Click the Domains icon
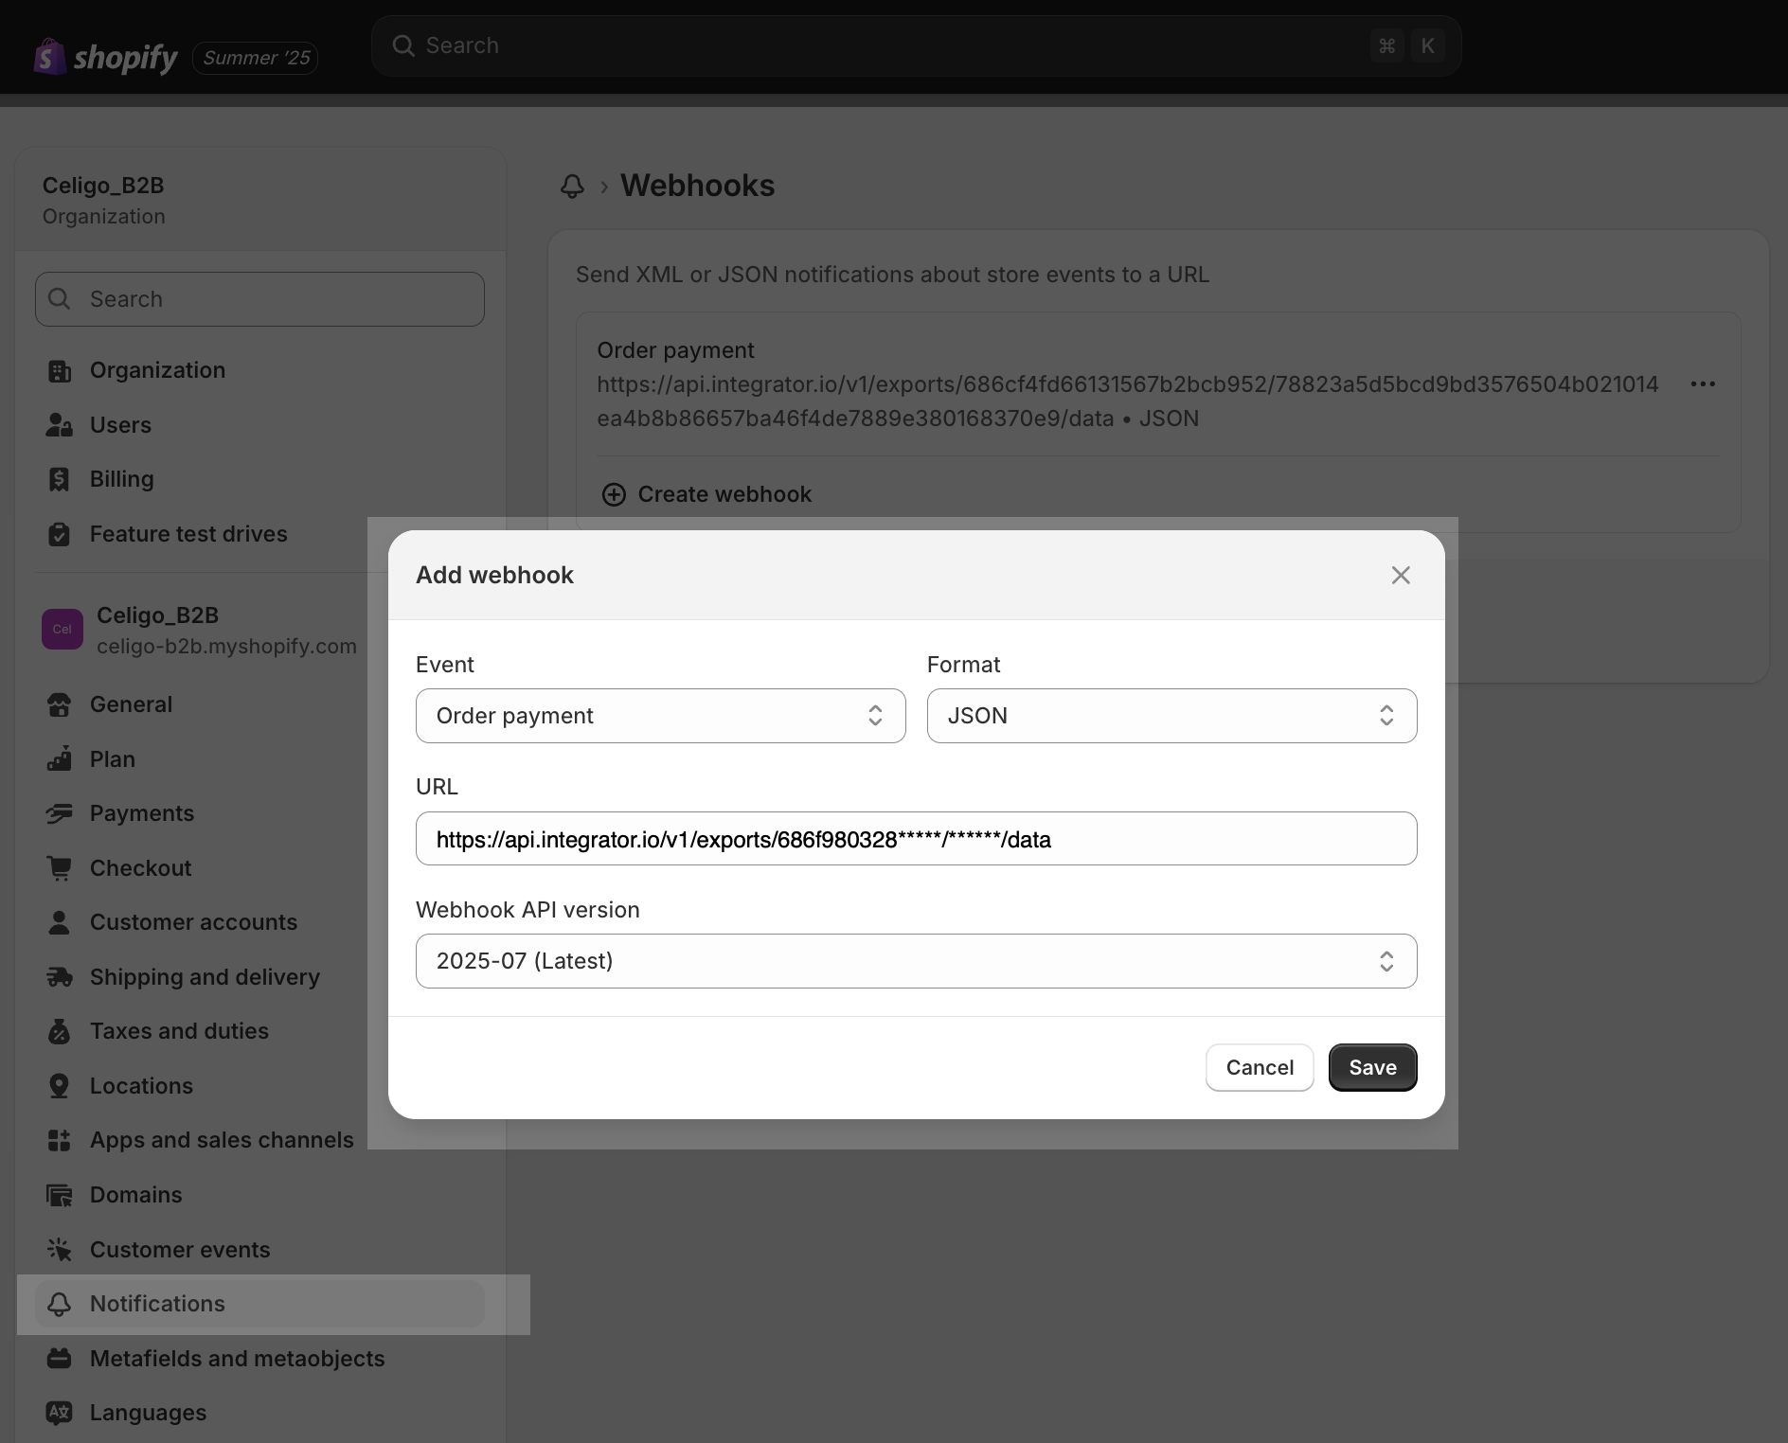 tap(60, 1195)
